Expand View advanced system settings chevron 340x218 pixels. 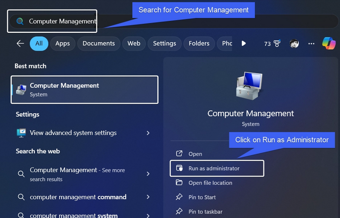coord(148,133)
